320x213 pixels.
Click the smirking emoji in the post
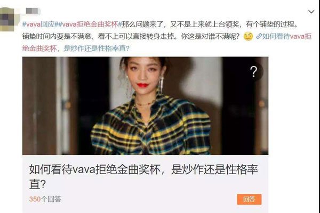click(248, 37)
